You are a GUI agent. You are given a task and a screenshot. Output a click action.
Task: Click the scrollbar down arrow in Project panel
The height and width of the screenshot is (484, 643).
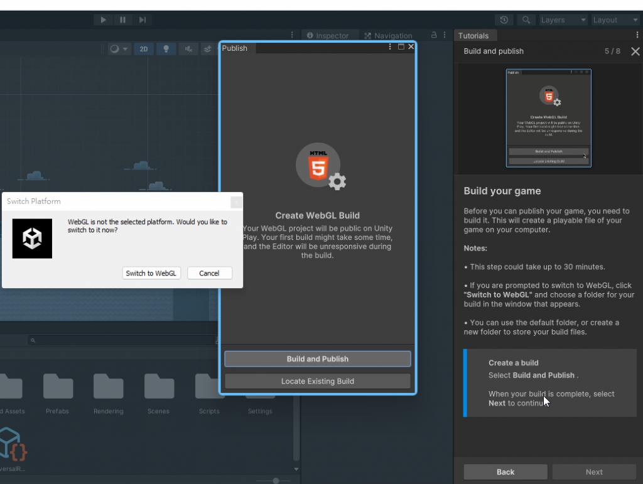click(296, 469)
